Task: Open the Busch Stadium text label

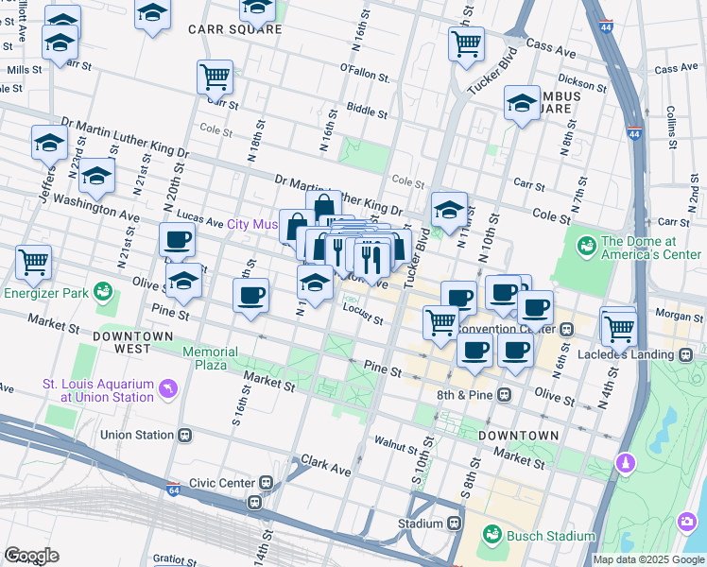Action: [551, 537]
